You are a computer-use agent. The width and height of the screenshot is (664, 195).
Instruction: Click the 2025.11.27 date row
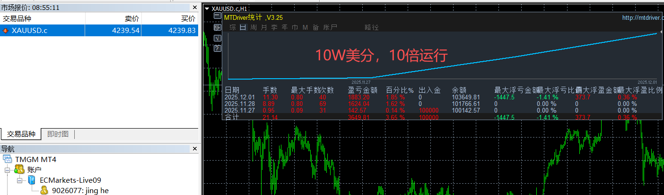[x=239, y=110]
